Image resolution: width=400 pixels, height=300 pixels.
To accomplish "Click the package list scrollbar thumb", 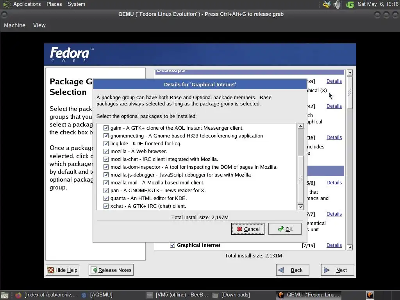I will click(300, 179).
